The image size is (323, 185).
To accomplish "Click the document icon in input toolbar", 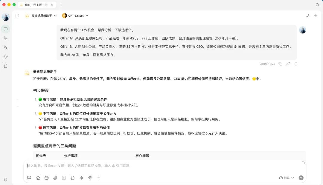I will tap(72, 178).
